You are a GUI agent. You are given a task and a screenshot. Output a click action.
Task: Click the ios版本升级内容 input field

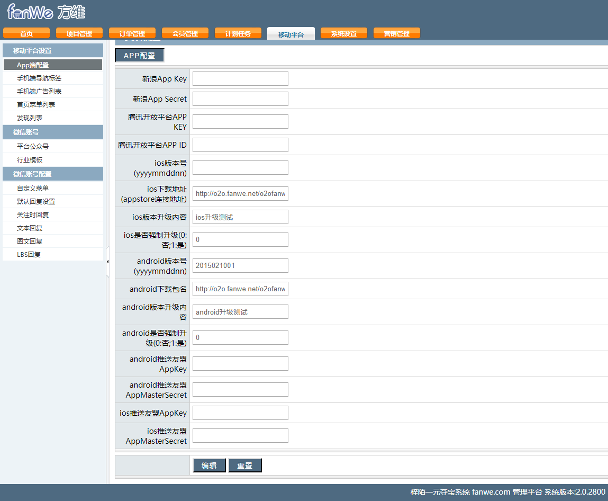(x=240, y=217)
